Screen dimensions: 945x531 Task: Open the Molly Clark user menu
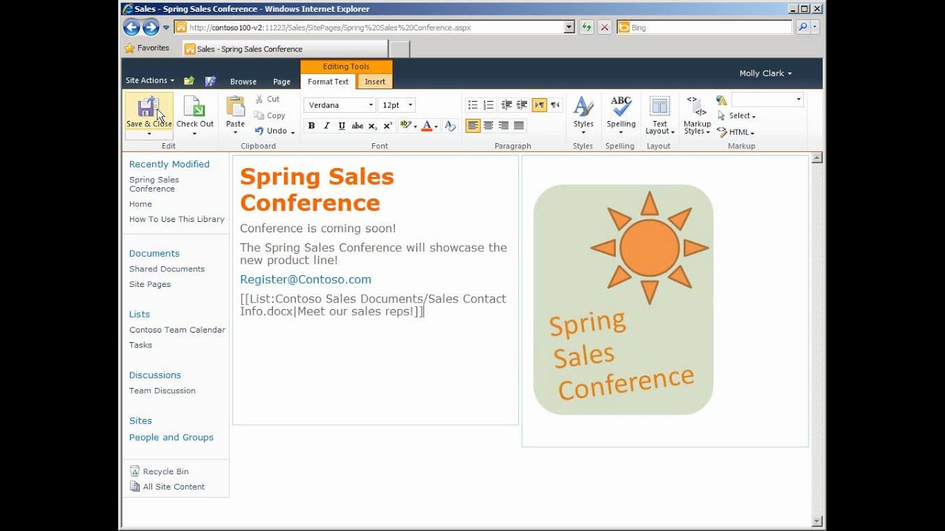point(766,73)
